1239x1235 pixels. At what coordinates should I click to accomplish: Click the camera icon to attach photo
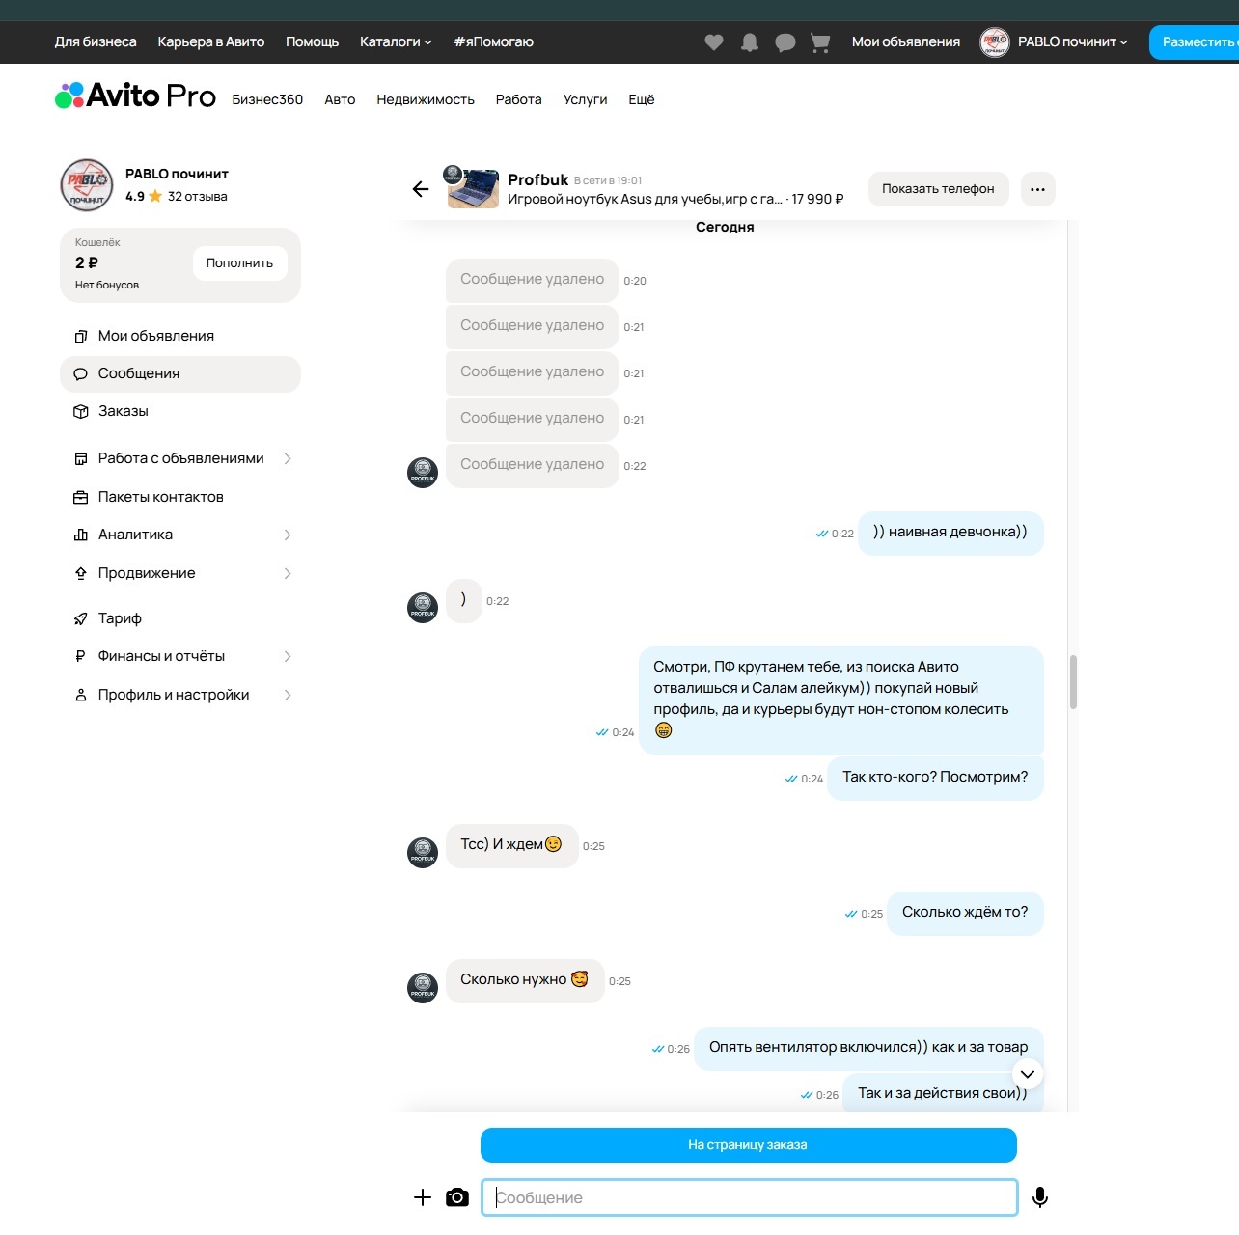(457, 1197)
